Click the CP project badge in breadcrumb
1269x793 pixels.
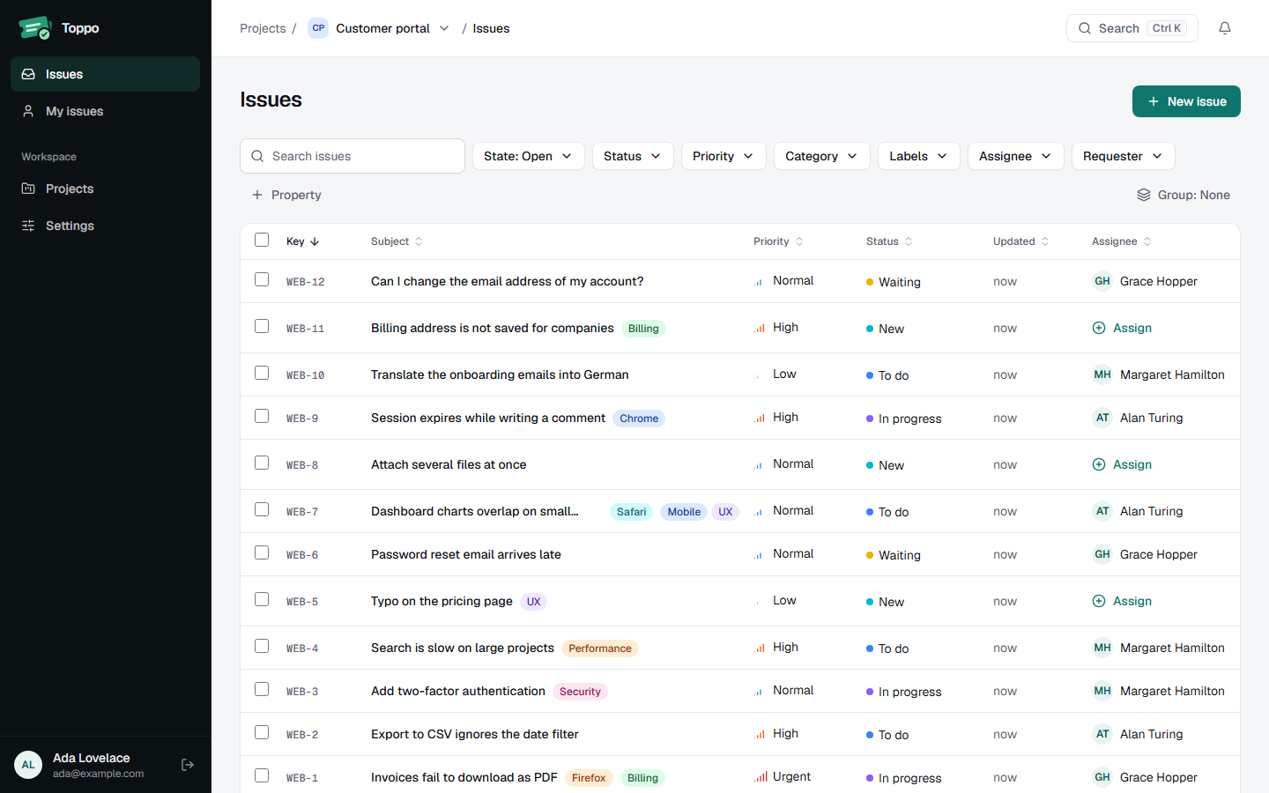pyautogui.click(x=318, y=28)
